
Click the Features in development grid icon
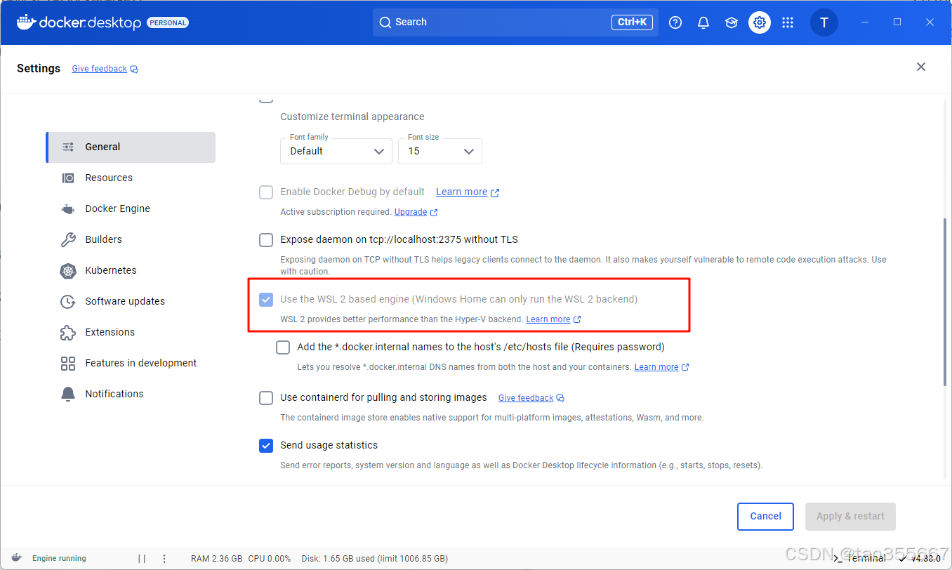[x=68, y=363]
